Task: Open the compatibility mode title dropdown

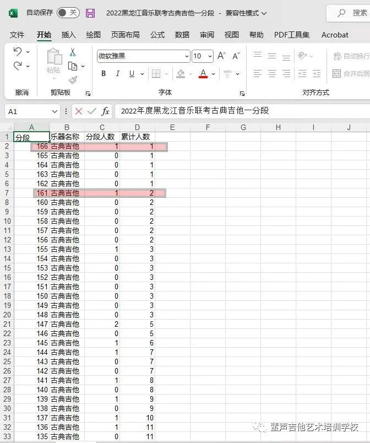Action: pyautogui.click(x=264, y=13)
